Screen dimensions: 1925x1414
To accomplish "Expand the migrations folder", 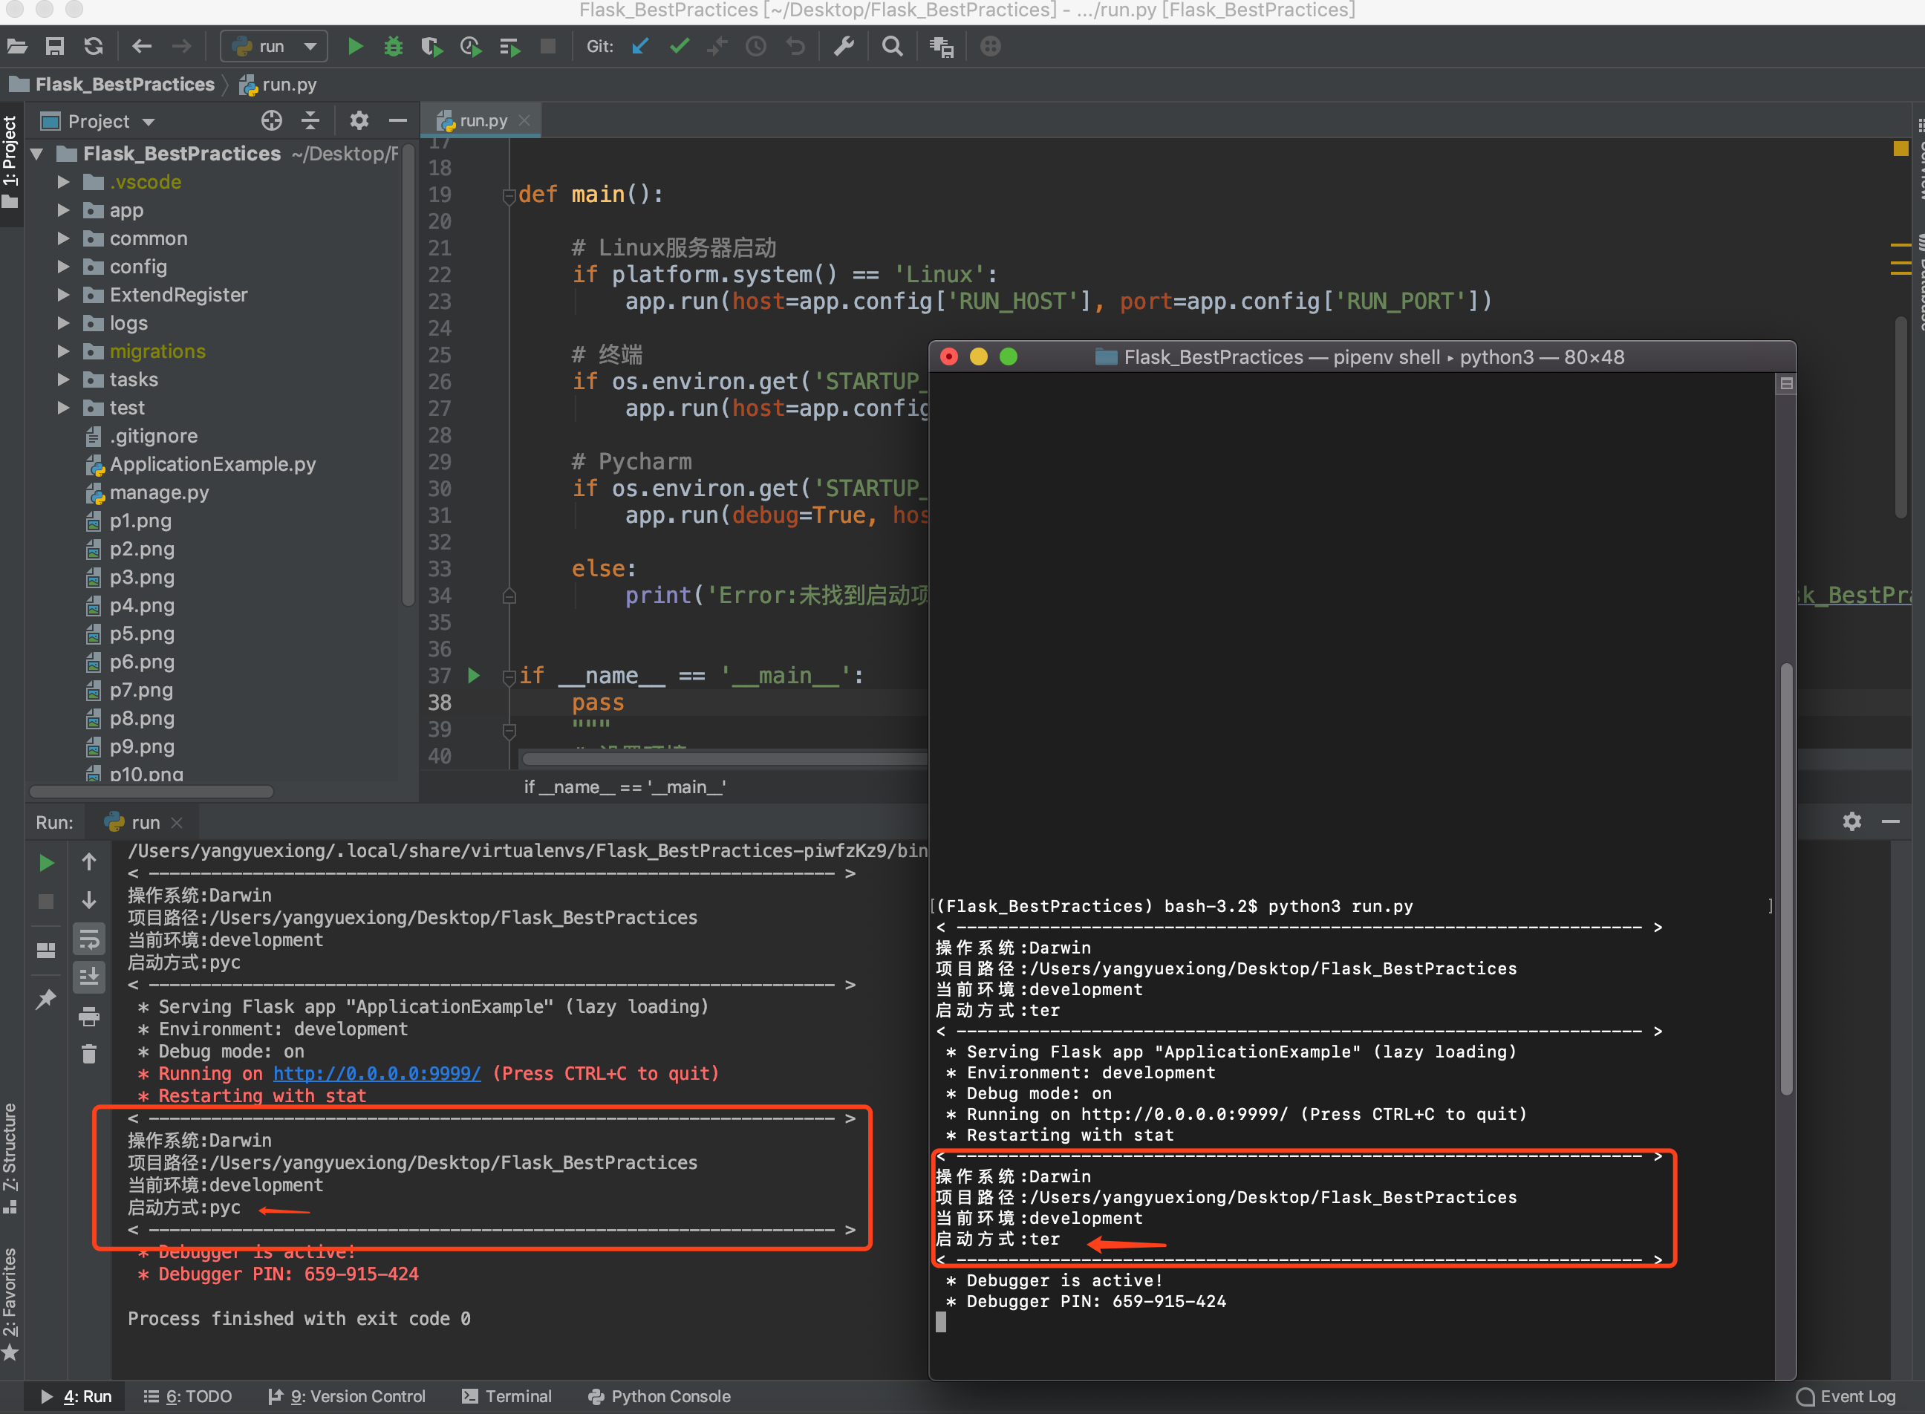I will click(x=63, y=351).
